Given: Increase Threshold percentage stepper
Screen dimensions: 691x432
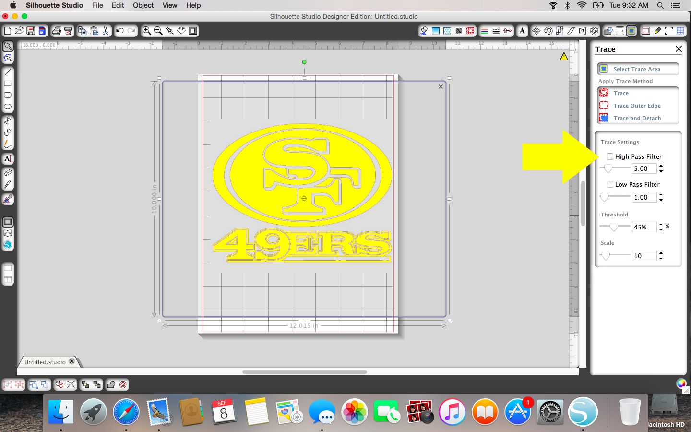Looking at the screenshot, I should coord(661,225).
